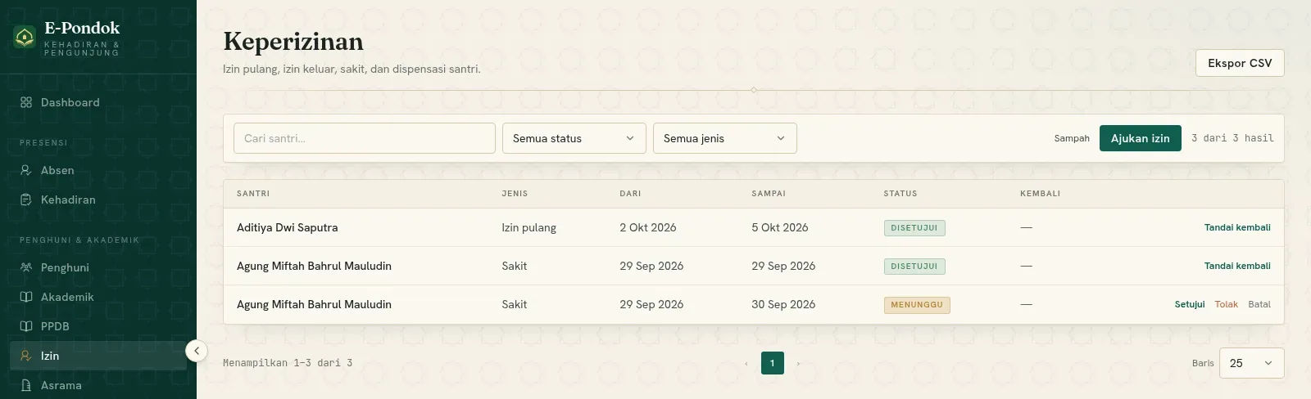Image resolution: width=1311 pixels, height=399 pixels.
Task: Click the Asrama icon in sidebar
Action: 26,385
